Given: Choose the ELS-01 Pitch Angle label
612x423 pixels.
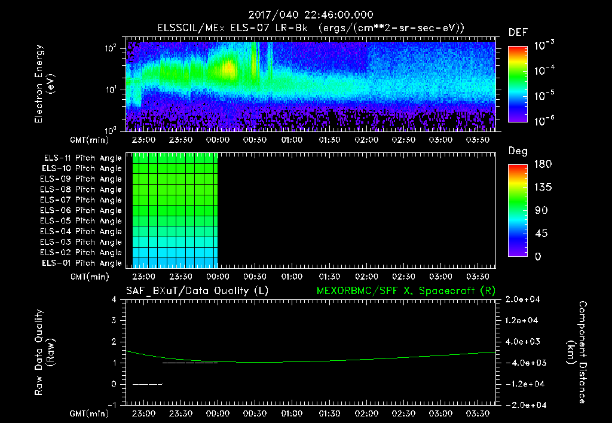Looking at the screenshot, I should click(x=82, y=263).
